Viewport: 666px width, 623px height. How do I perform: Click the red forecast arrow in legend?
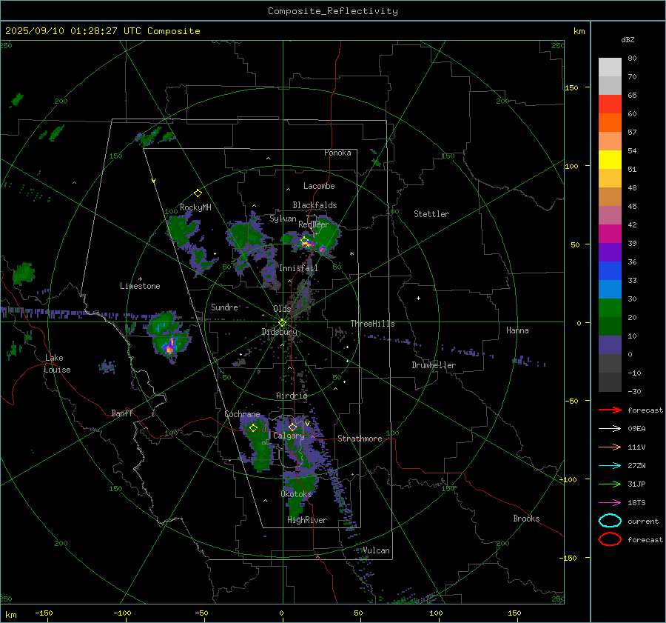(x=610, y=410)
